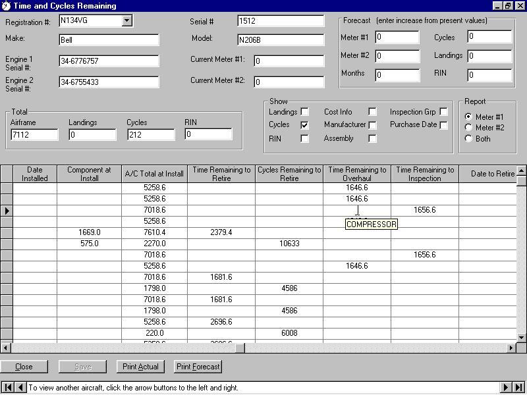Select the Meter #2 report option
Image resolution: width=527 pixels, height=395 pixels.
(468, 128)
